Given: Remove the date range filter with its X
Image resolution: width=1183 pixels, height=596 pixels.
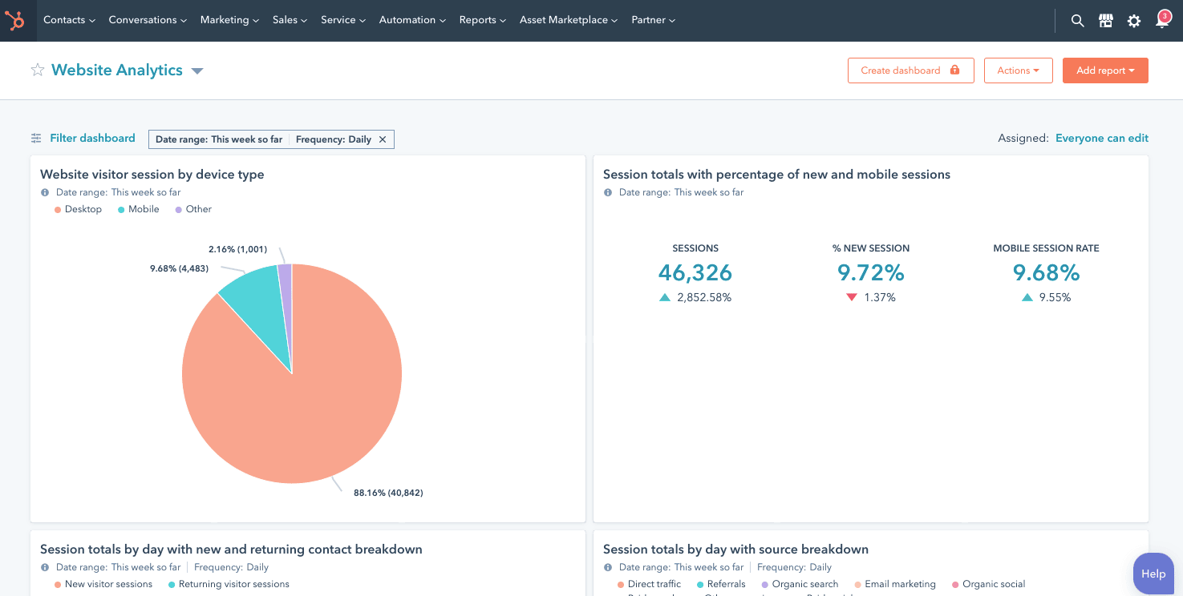Looking at the screenshot, I should click(383, 139).
